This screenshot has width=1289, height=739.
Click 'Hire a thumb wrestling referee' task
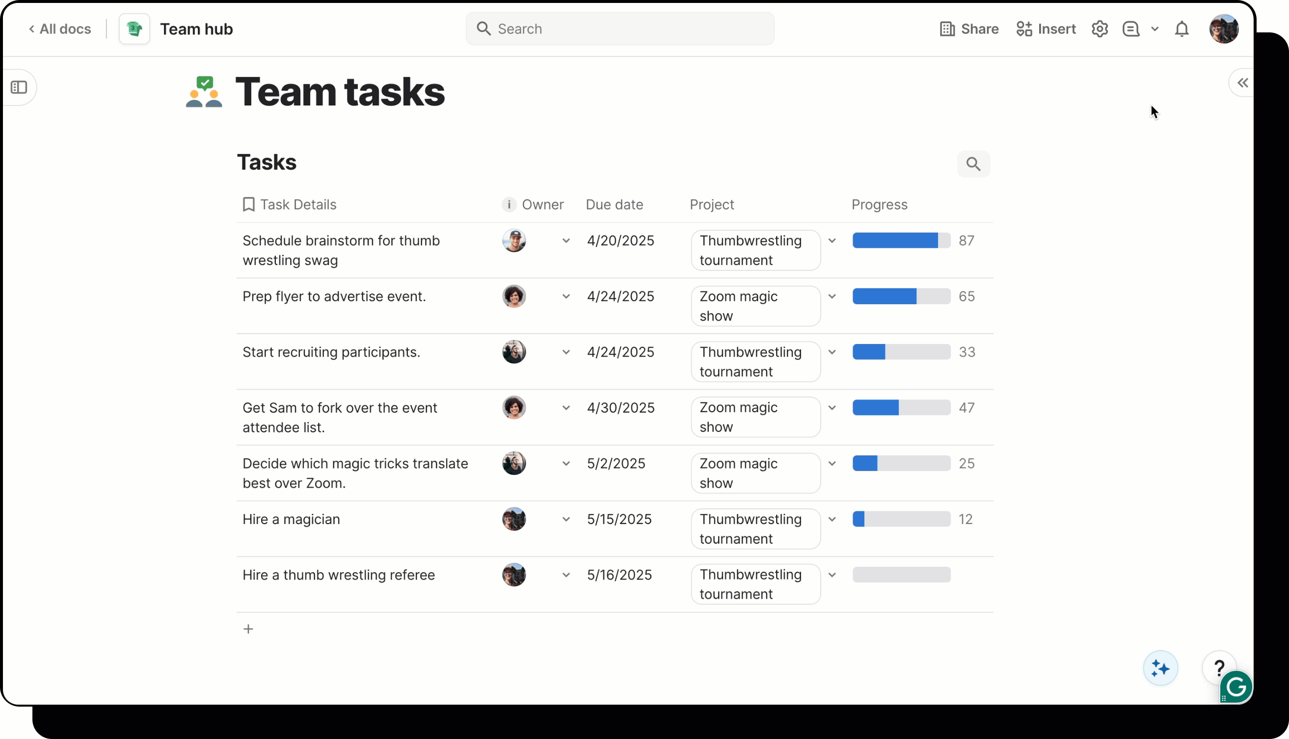(339, 575)
